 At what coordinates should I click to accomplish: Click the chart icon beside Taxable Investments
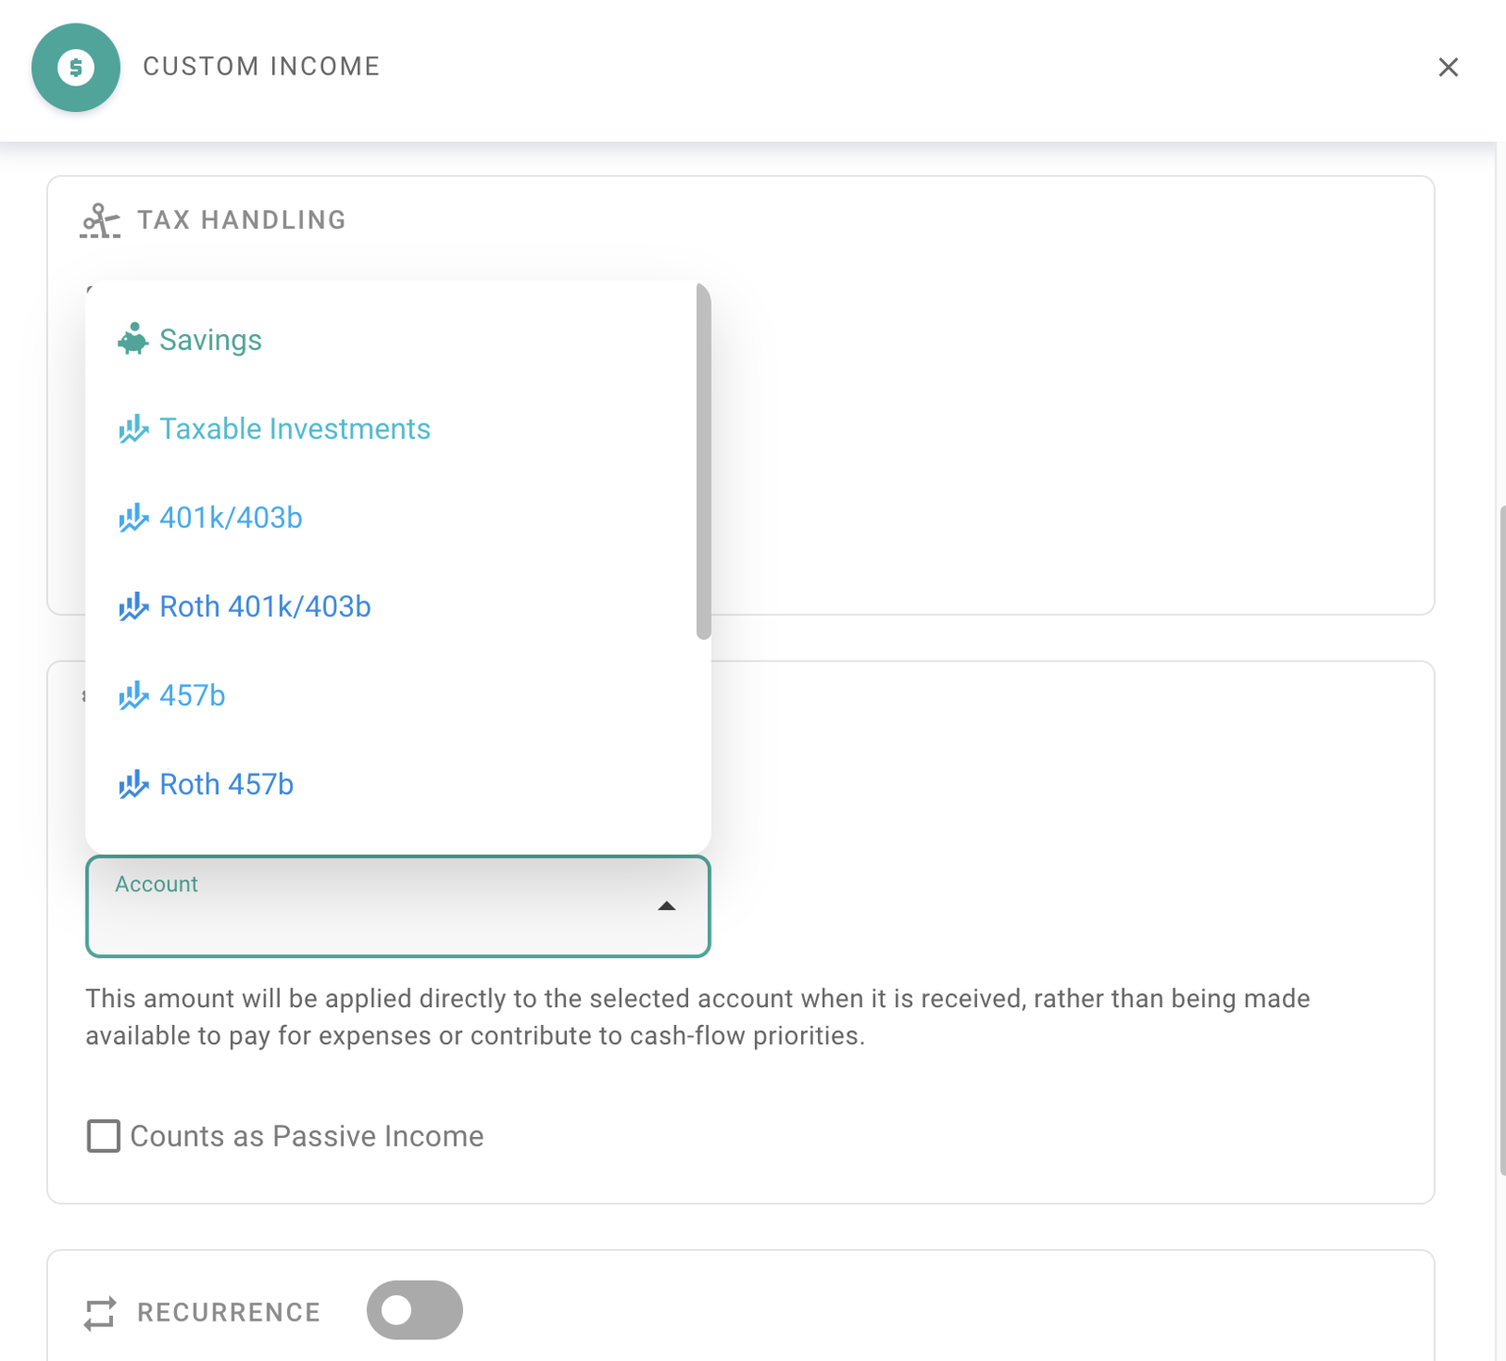pyautogui.click(x=133, y=428)
